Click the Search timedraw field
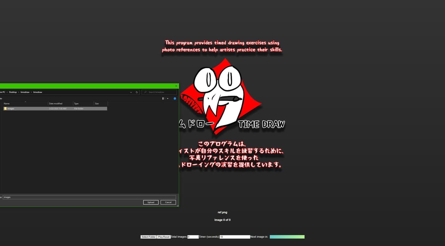Viewport: 445px width, 246px height. (159, 92)
